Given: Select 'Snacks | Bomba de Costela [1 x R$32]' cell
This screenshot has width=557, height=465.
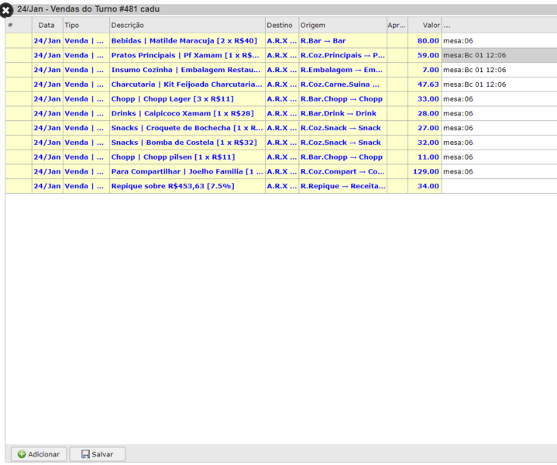Looking at the screenshot, I should [187, 143].
